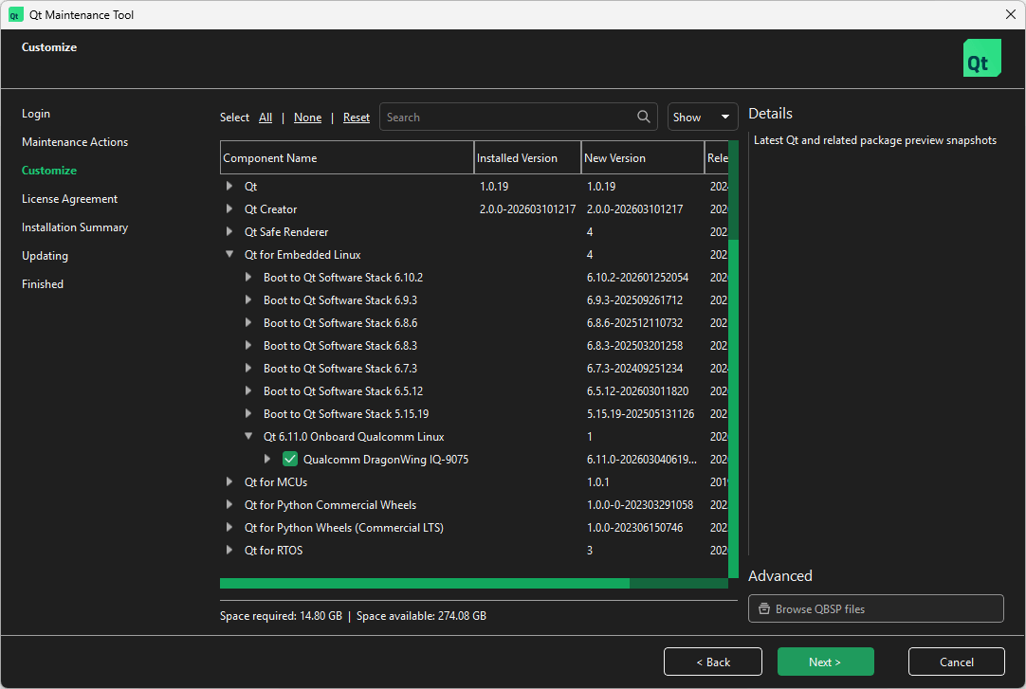
Task: Select Login in the sidebar
Action: click(x=35, y=113)
